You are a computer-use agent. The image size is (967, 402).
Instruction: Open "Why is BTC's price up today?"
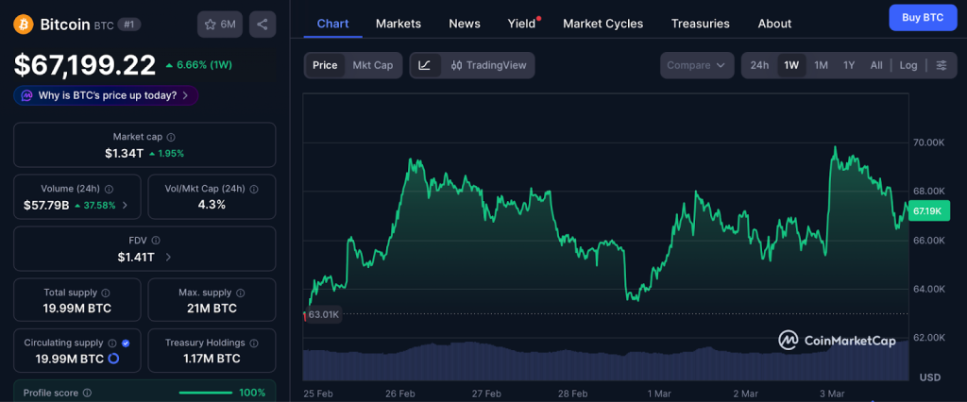[106, 95]
